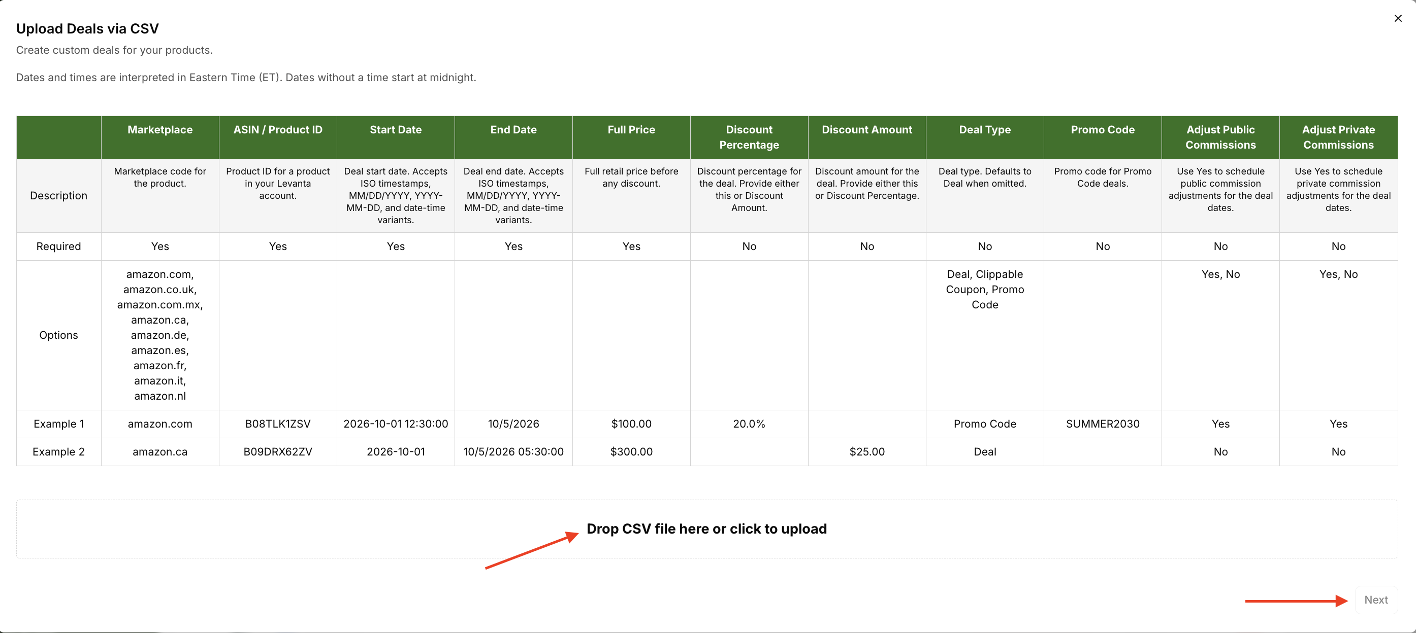1416x633 pixels.
Task: Click the Promo Code deal type in Example 1
Action: coord(985,424)
